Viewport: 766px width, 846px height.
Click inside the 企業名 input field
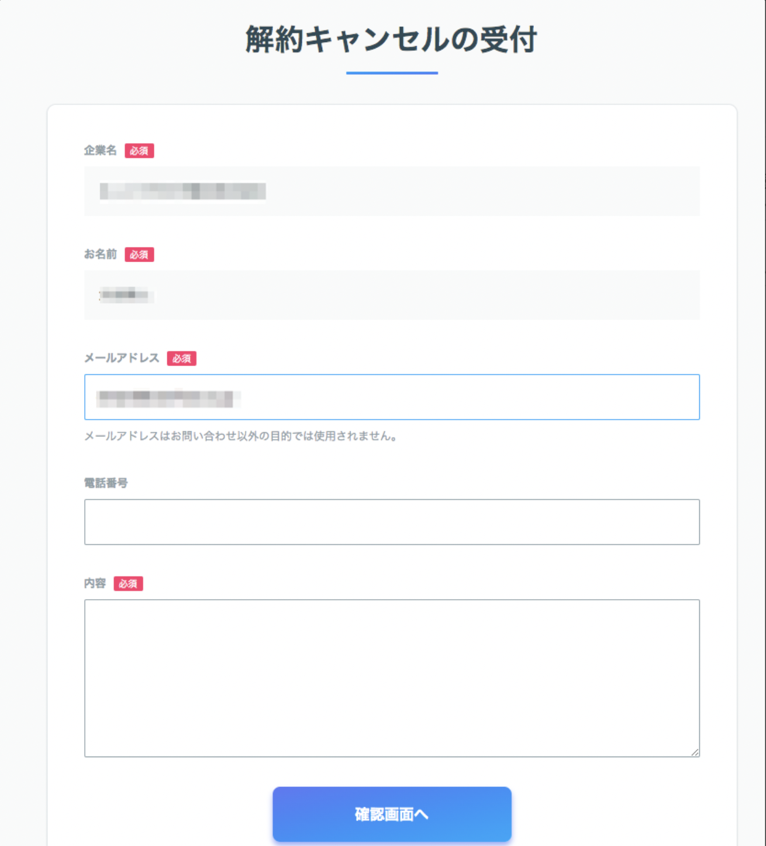click(x=392, y=191)
